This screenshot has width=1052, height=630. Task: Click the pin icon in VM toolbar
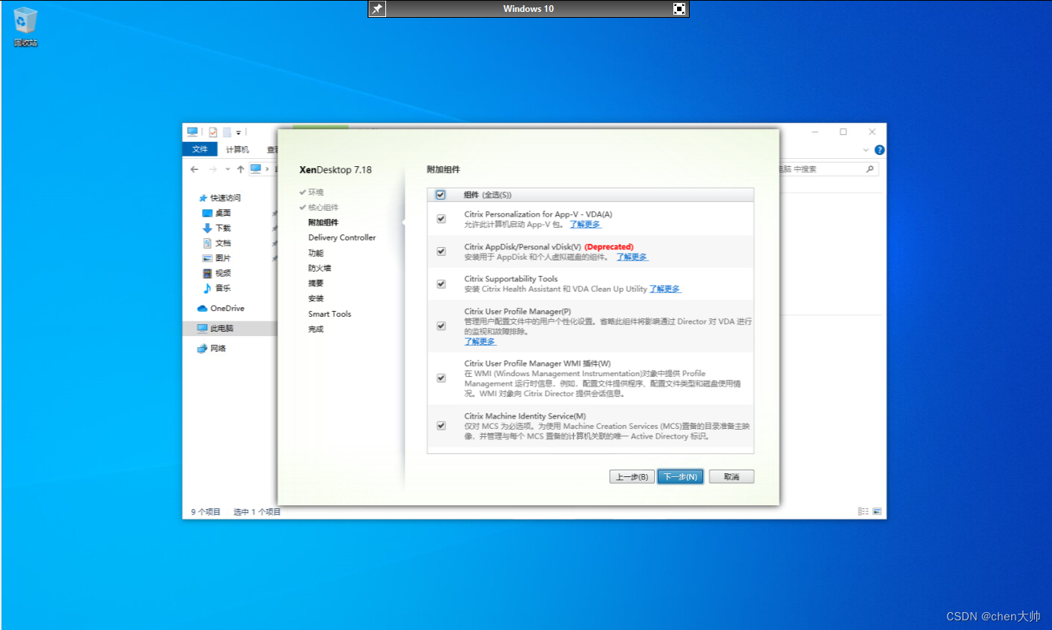click(377, 9)
